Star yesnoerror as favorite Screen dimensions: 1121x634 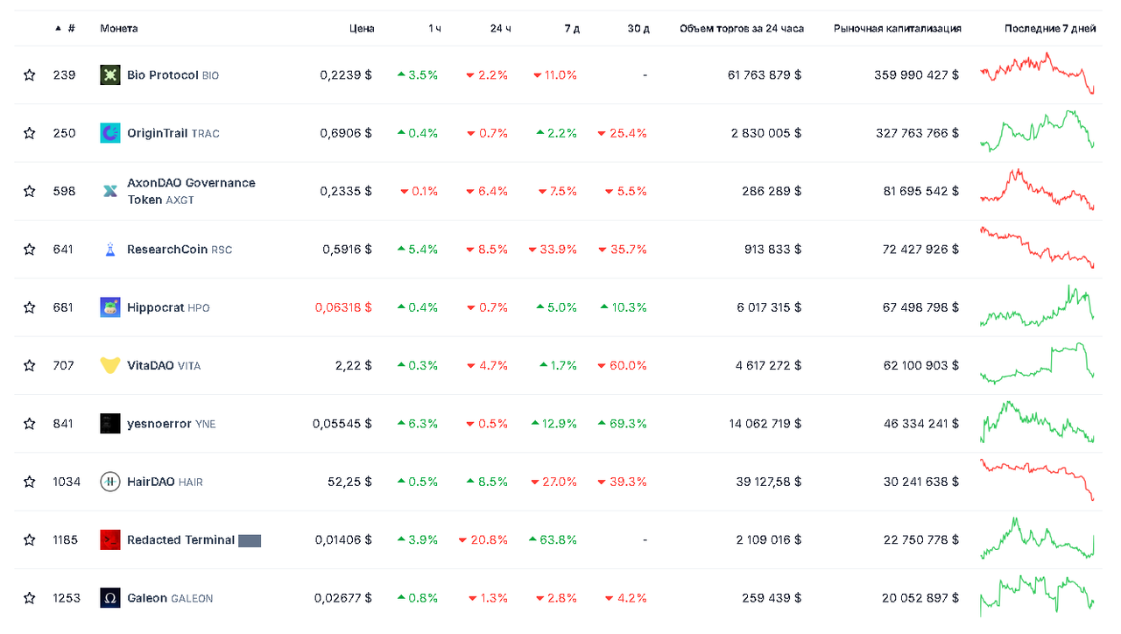pos(30,424)
